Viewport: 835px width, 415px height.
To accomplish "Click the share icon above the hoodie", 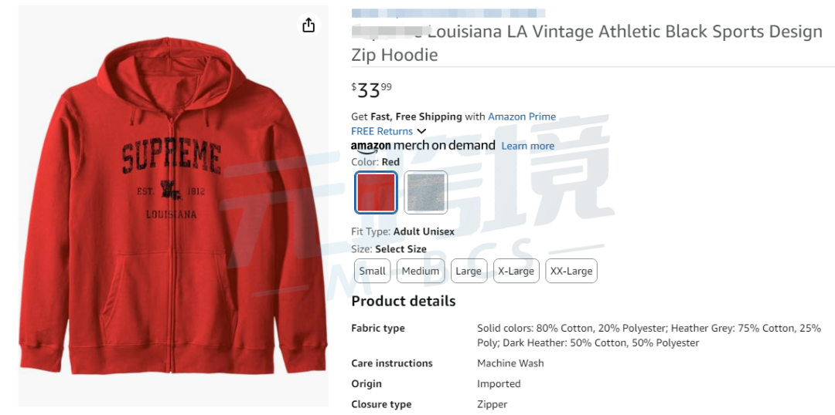I will tap(308, 25).
